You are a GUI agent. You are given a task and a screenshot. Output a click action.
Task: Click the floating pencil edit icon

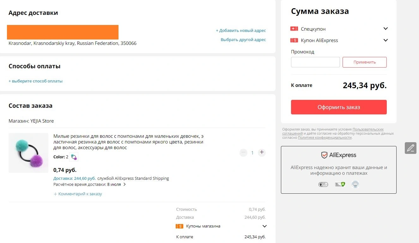click(x=410, y=148)
